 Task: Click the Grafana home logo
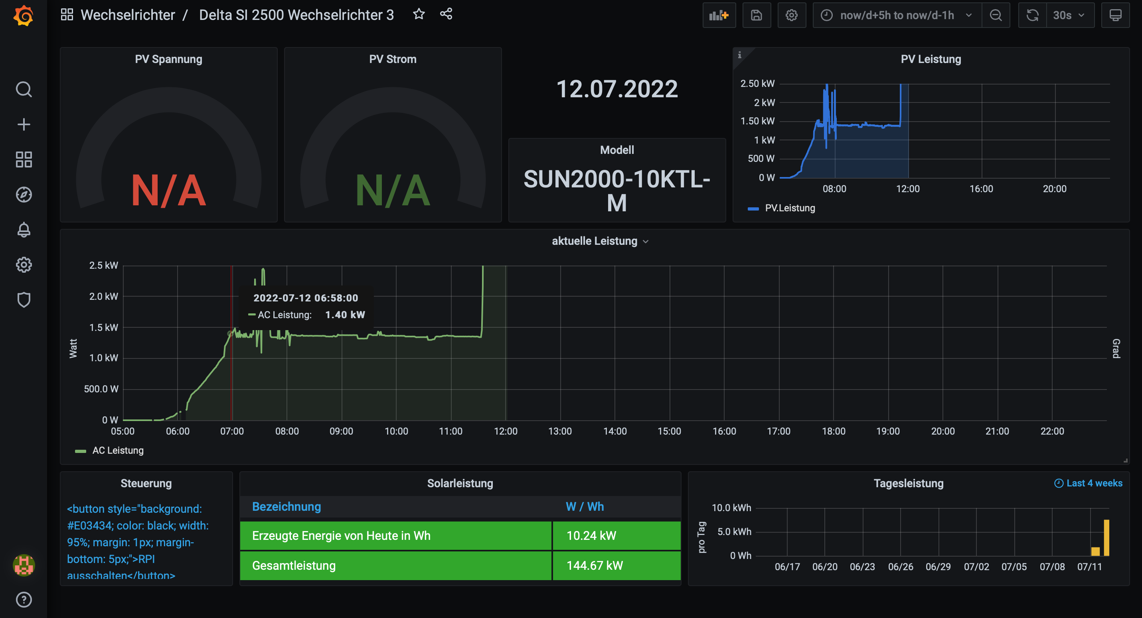coord(23,16)
